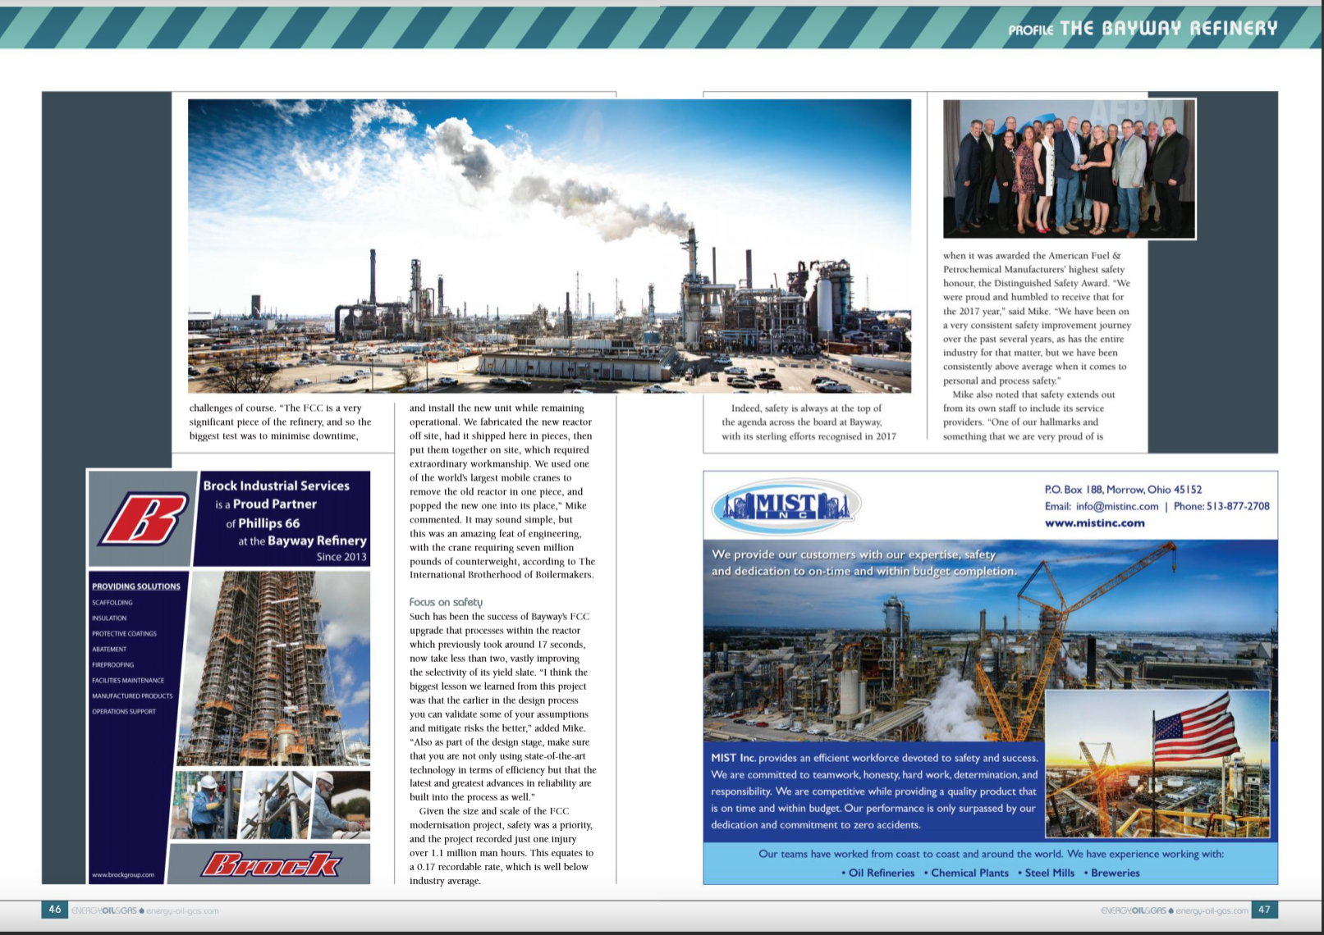Click the phone number 513-877-2708
1324x935 pixels.
coord(1238,506)
